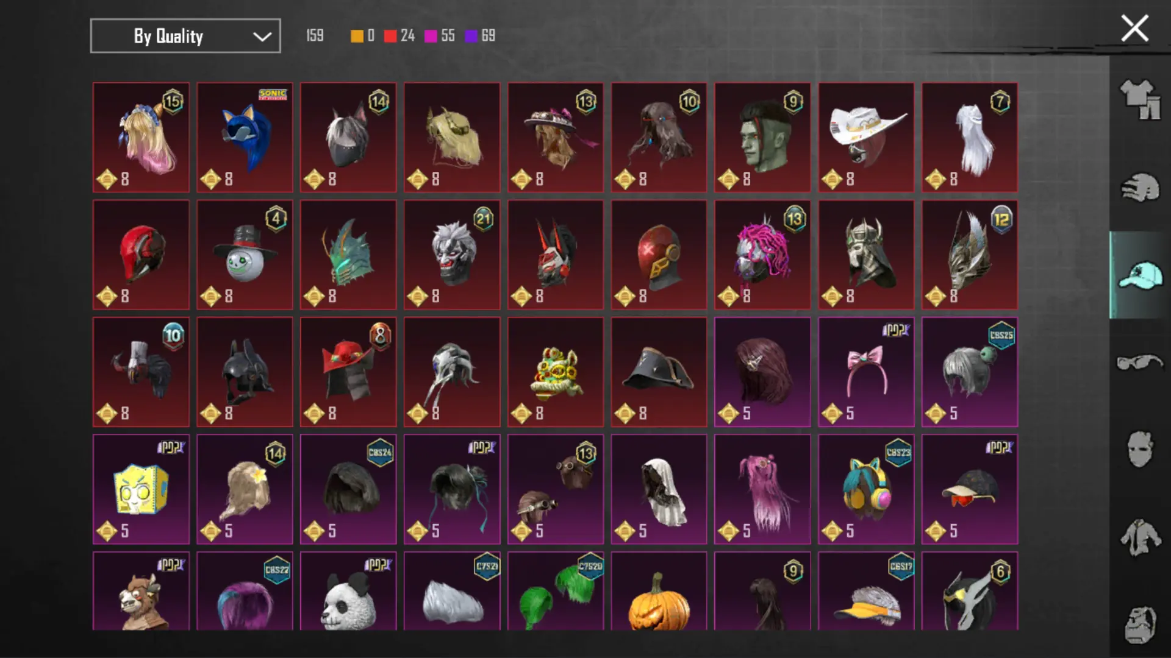
Task: Select the white cowboy hat item
Action: 866,138
